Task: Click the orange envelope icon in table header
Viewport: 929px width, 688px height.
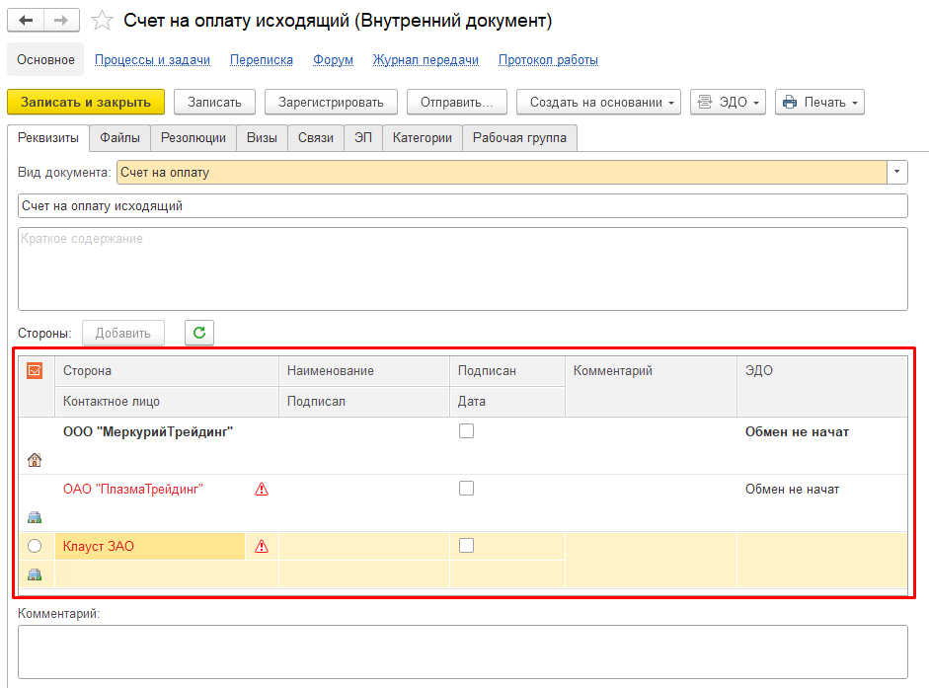Action: tap(35, 371)
